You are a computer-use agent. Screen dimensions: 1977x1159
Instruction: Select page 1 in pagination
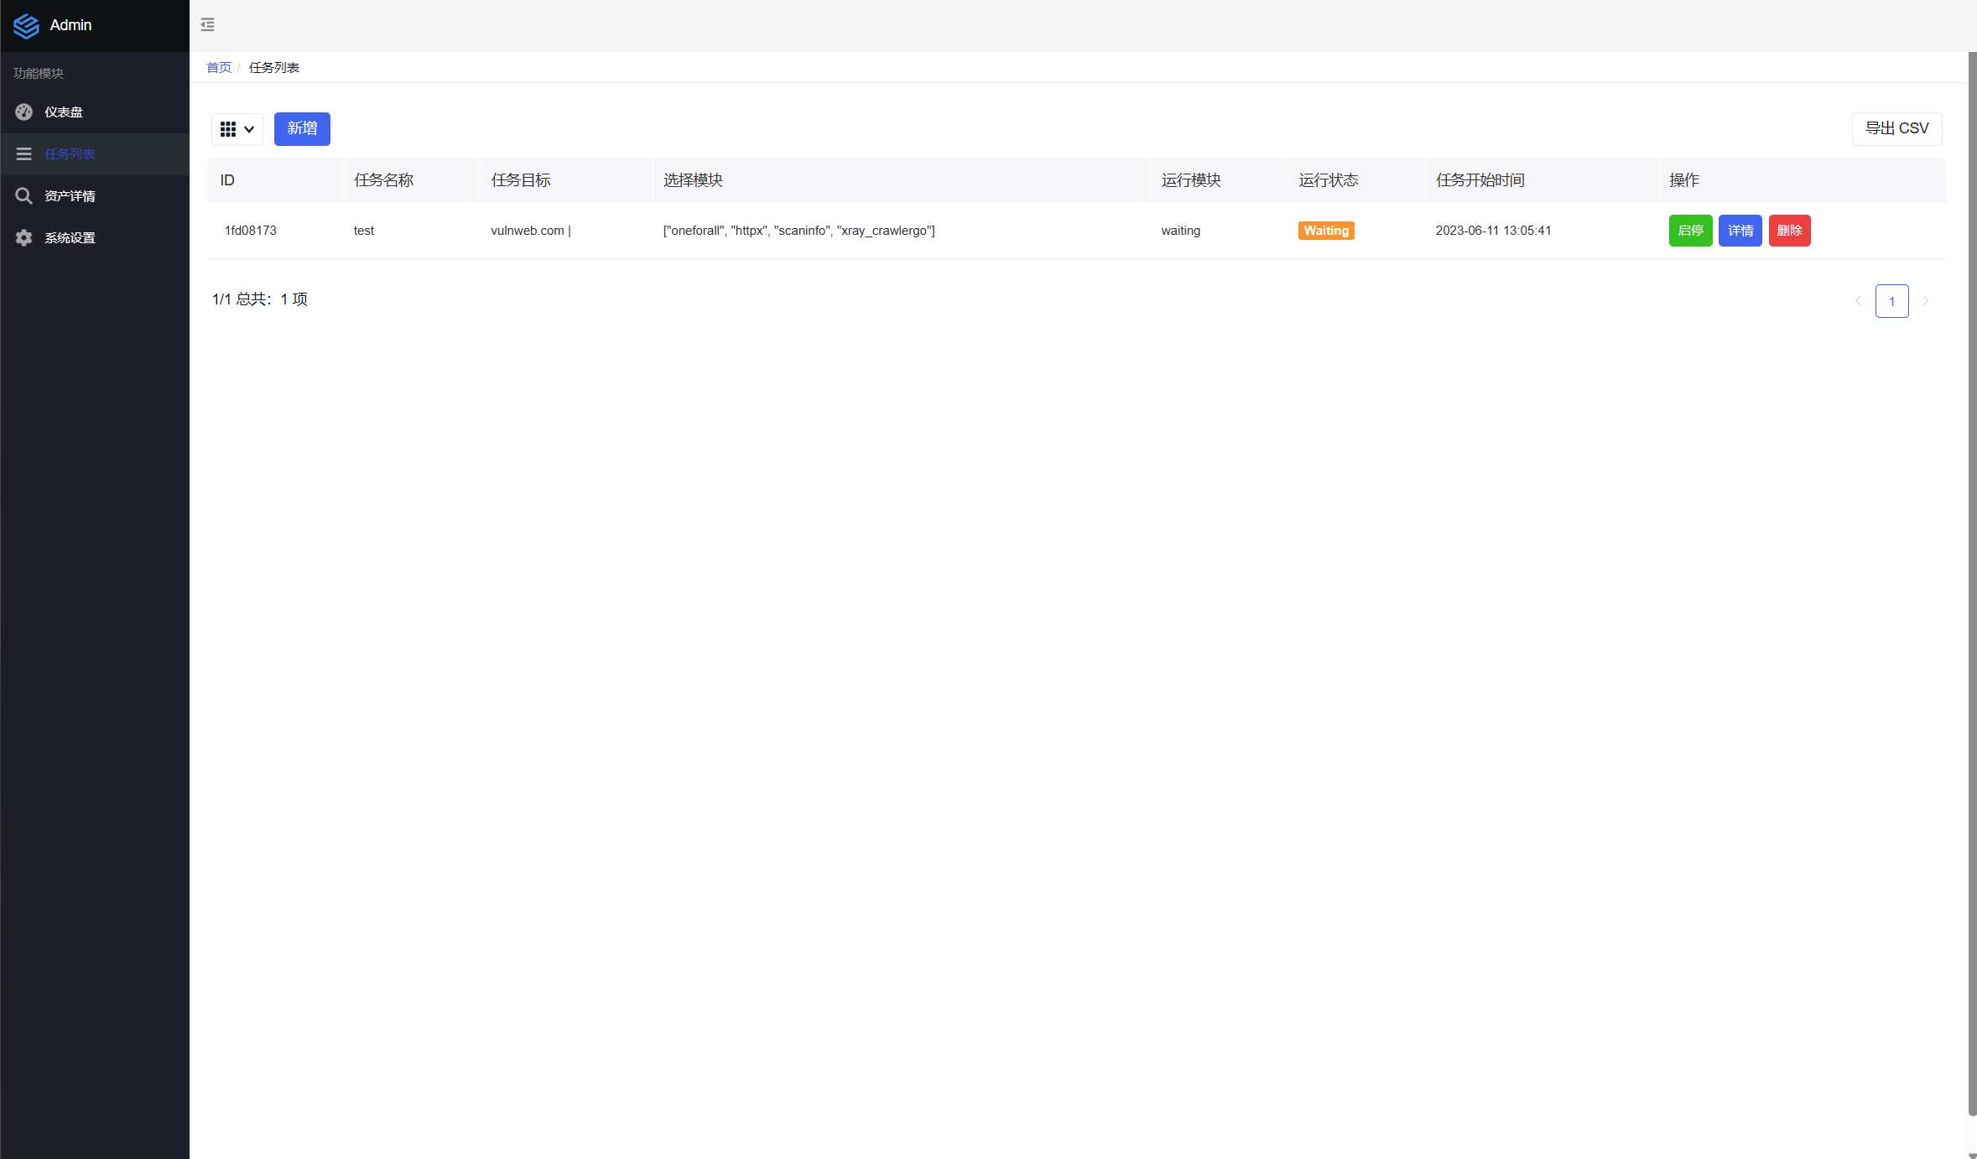(1891, 301)
